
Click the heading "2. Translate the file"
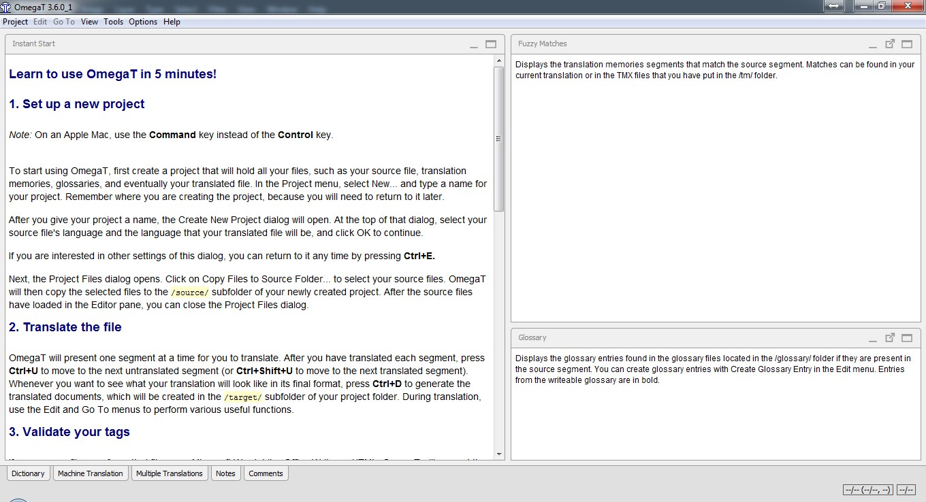click(65, 327)
